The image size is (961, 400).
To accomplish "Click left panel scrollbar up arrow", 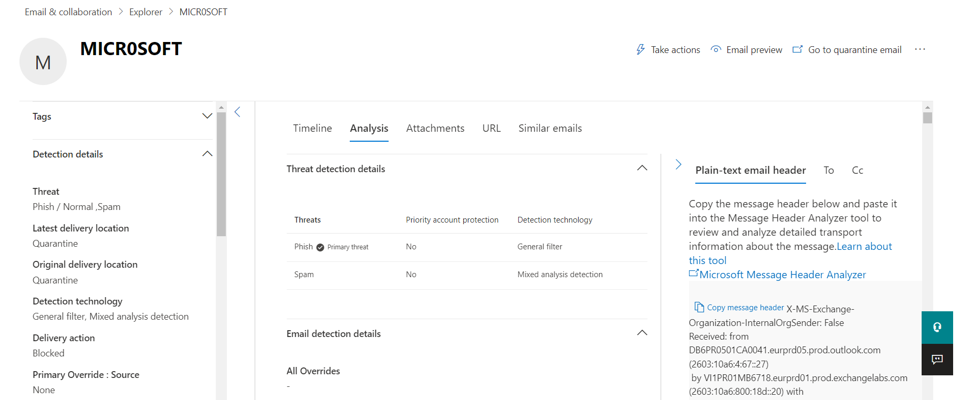I will (x=221, y=107).
